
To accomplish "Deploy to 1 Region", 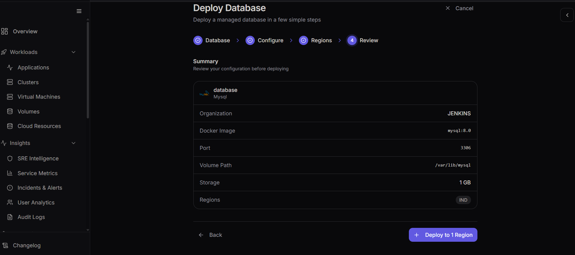I will tap(443, 235).
